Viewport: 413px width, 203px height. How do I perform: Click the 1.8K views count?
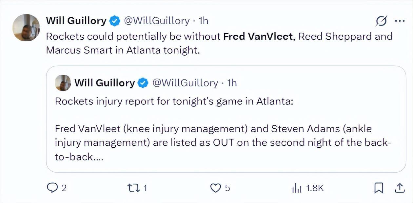click(315, 188)
